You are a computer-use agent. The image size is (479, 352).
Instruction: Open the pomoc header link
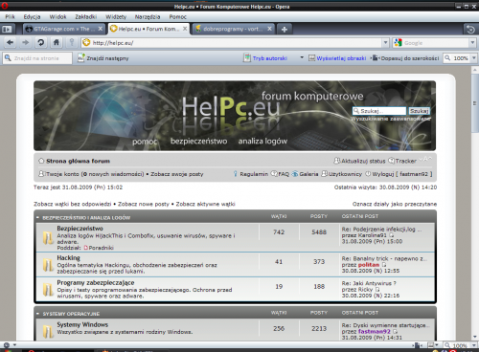(145, 142)
